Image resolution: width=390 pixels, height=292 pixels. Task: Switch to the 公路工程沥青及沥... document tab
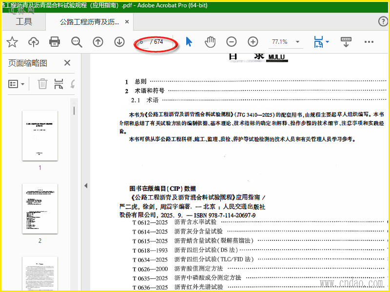tap(89, 22)
